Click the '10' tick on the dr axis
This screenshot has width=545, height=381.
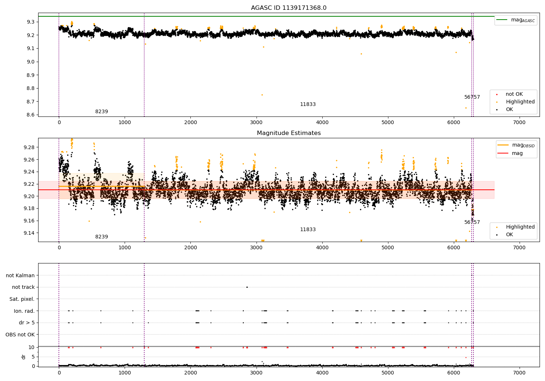(x=32, y=347)
